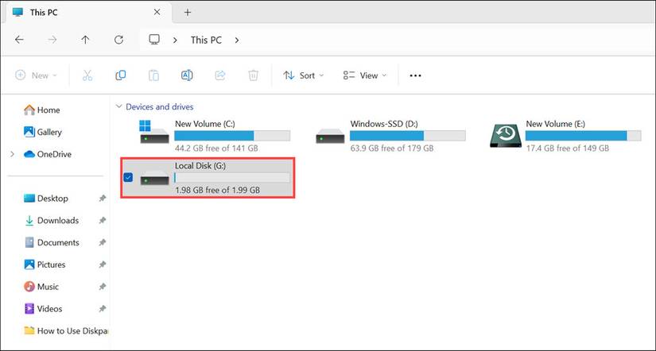Viewport: 656px width, 351px height.
Task: Select the Windows-SSD (D:) drive icon
Action: pos(330,137)
